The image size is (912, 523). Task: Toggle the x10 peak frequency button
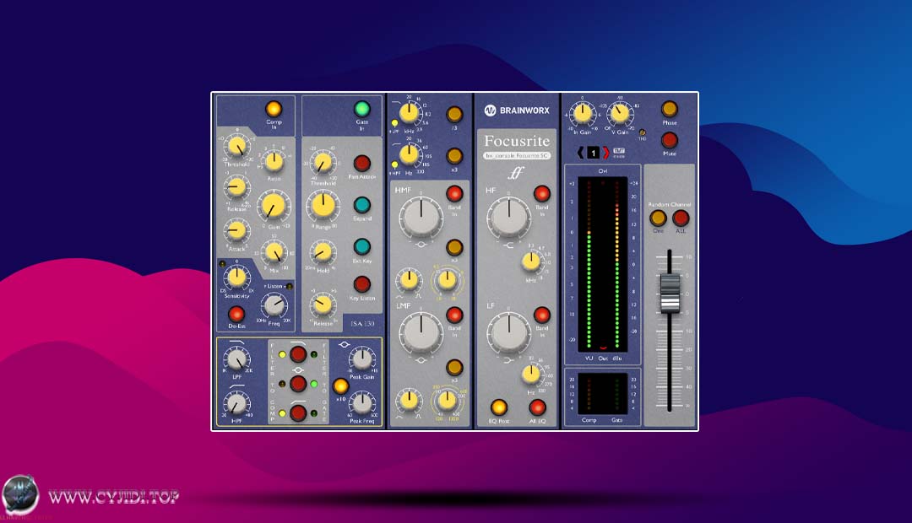click(x=340, y=386)
